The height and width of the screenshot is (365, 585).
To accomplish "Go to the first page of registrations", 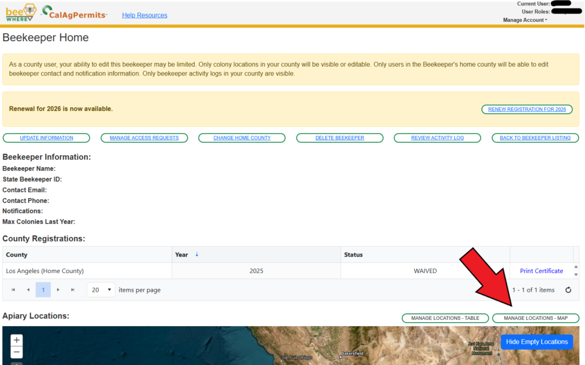I will (13, 290).
